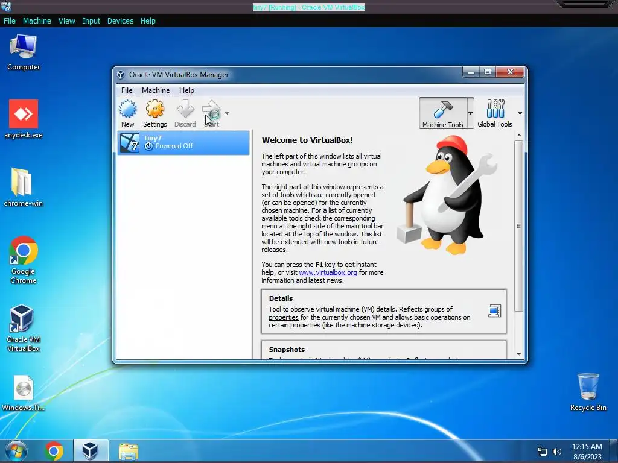This screenshot has width=618, height=463.
Task: Open the outer VM window Machine menu
Action: click(x=37, y=21)
